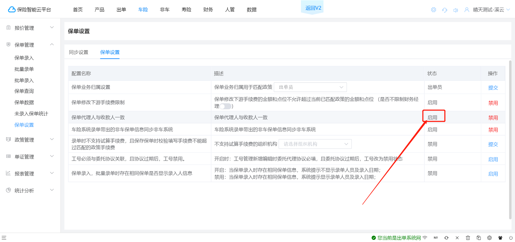Click 启用 for 保单录入批量录单 row
Image resolution: width=515 pixels, height=242 pixels.
click(x=493, y=174)
